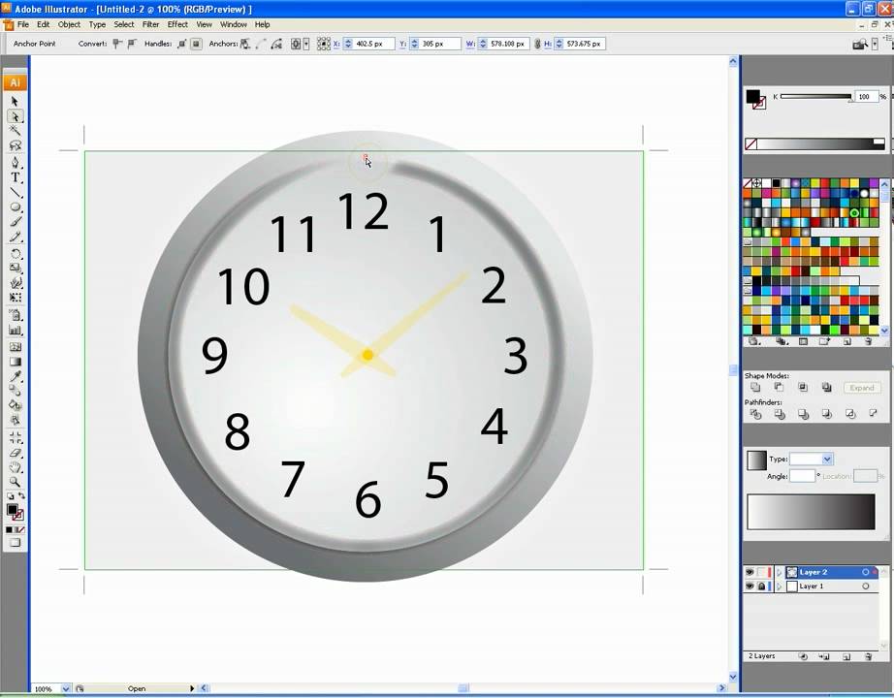Open the status bar Open flyout arrow
The image size is (894, 698).
tap(192, 689)
